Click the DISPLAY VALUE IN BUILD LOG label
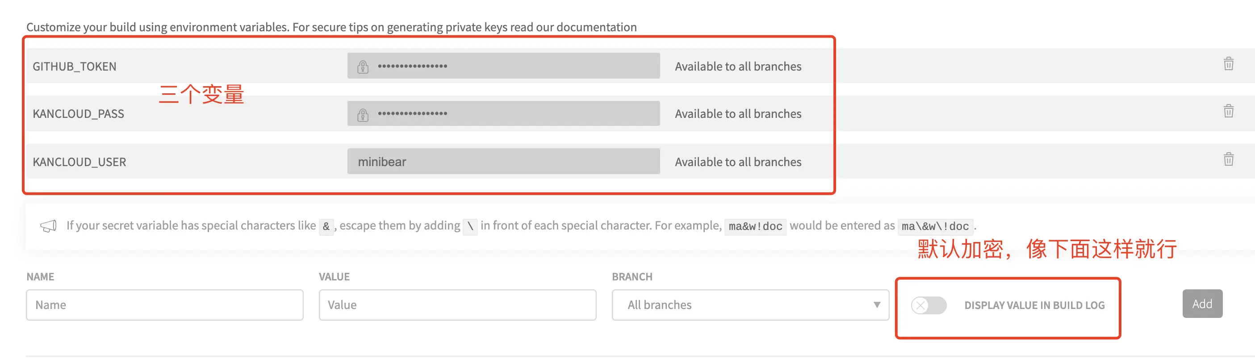Screen dimensions: 1255x359 (x=1034, y=305)
